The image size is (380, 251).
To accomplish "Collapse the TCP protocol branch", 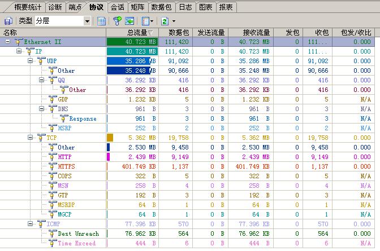I will [31, 138].
